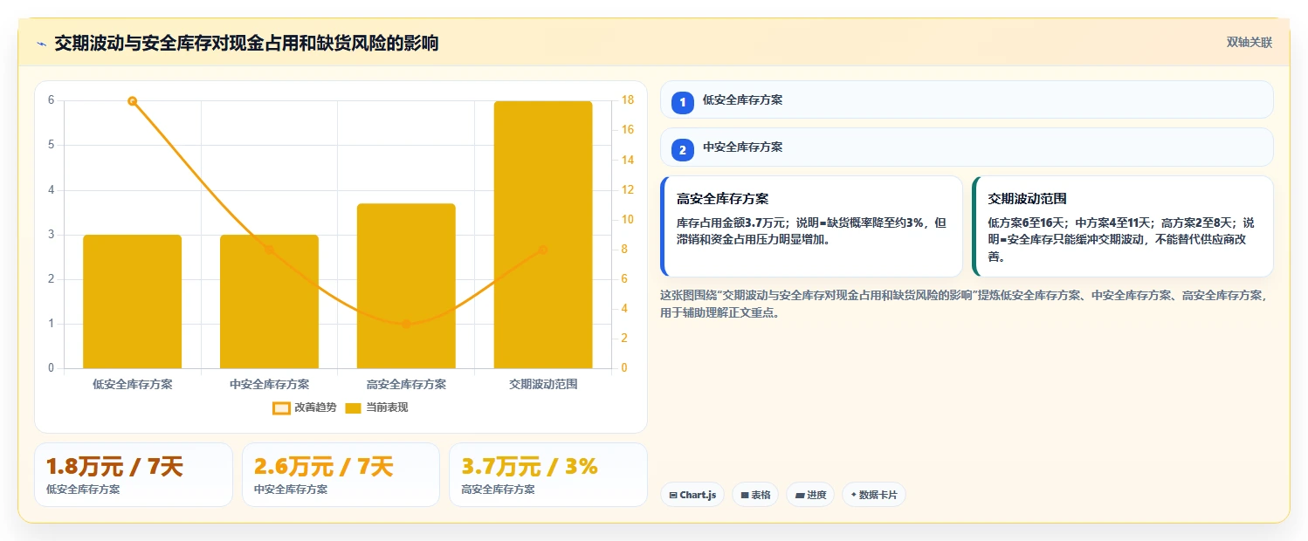Click the trend point on 交期波动范围 bar
This screenshot has height=541, width=1308.
[x=543, y=250]
